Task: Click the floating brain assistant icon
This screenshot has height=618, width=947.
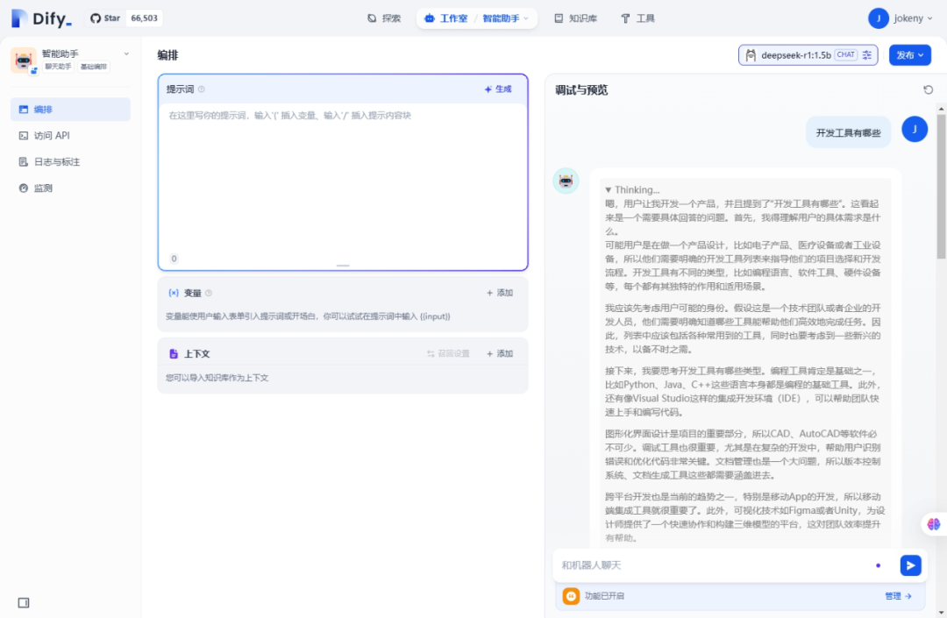Action: [934, 524]
